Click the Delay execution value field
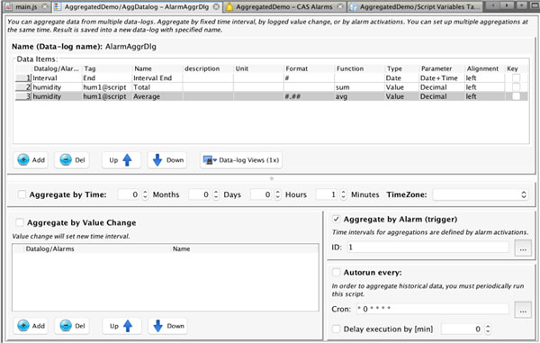Image resolution: width=540 pixels, height=343 pixels. point(463,329)
